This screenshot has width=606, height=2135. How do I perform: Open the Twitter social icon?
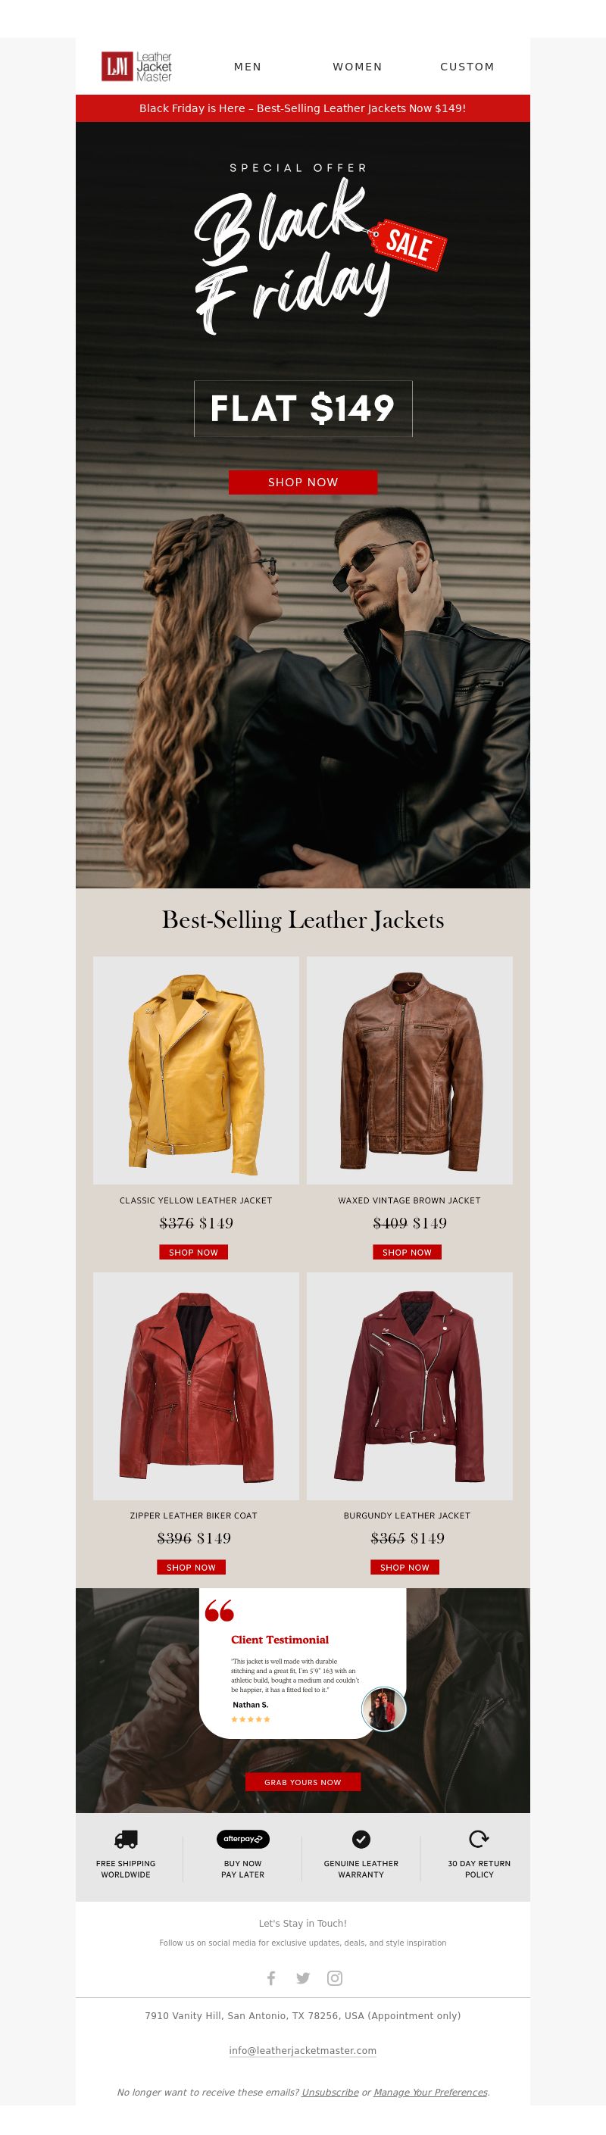coord(302,1978)
